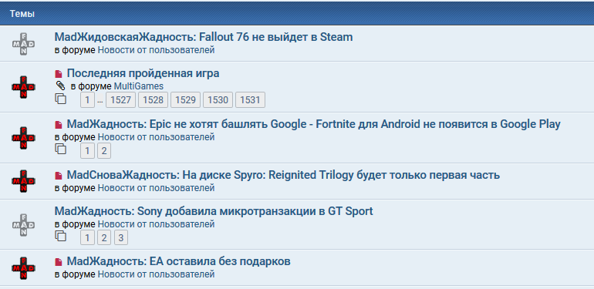Click red unread marker before Epic Fortnite topic
Viewport: 594px width, 289px height.
pyautogui.click(x=59, y=124)
